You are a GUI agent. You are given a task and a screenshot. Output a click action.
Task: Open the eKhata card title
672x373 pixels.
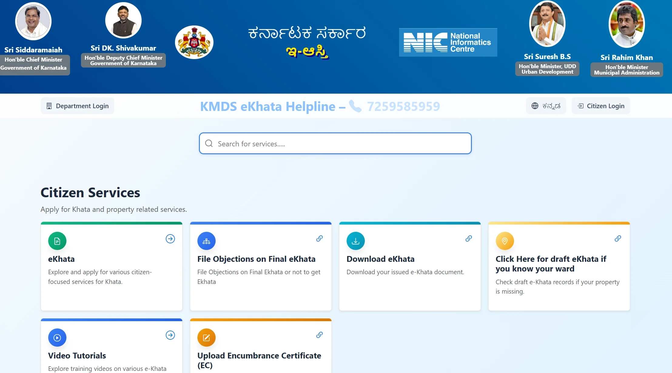tap(61, 259)
